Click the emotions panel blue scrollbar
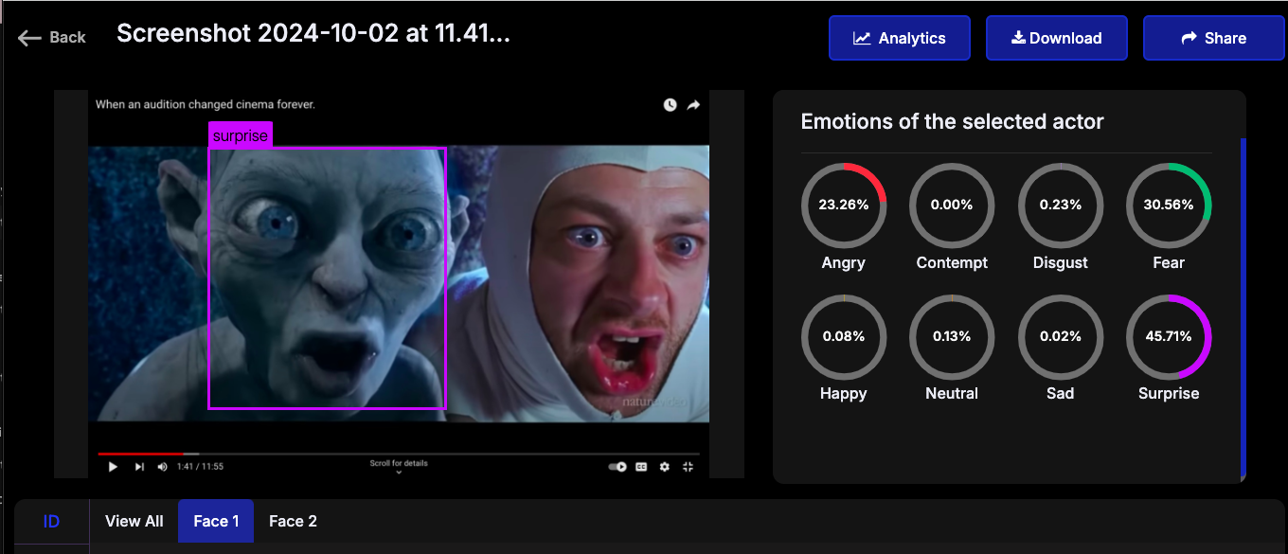 [1243, 308]
